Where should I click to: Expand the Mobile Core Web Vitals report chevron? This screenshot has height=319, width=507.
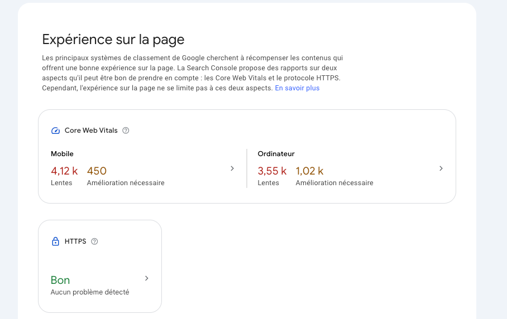(232, 168)
